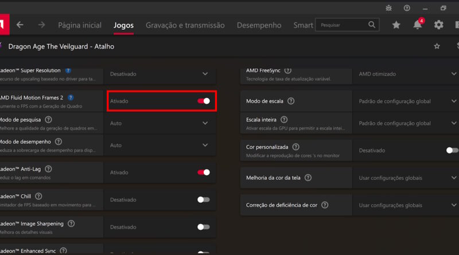459x255 pixels.
Task: Show help for Melhoria da cor da tela
Action: pyautogui.click(x=308, y=178)
